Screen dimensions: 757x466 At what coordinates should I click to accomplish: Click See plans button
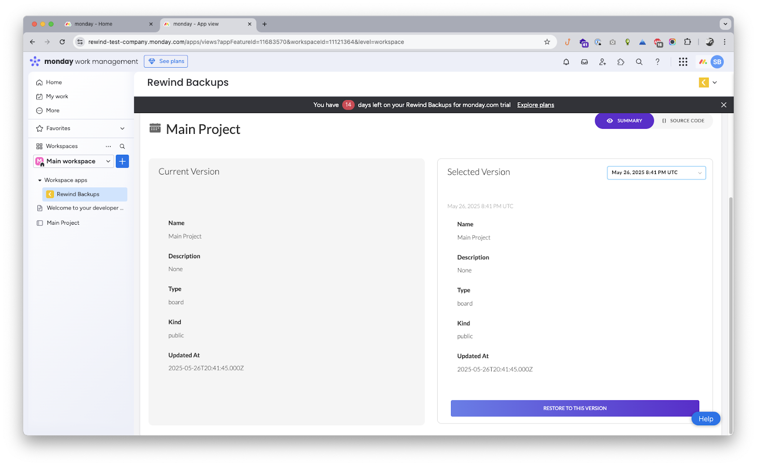tap(166, 62)
